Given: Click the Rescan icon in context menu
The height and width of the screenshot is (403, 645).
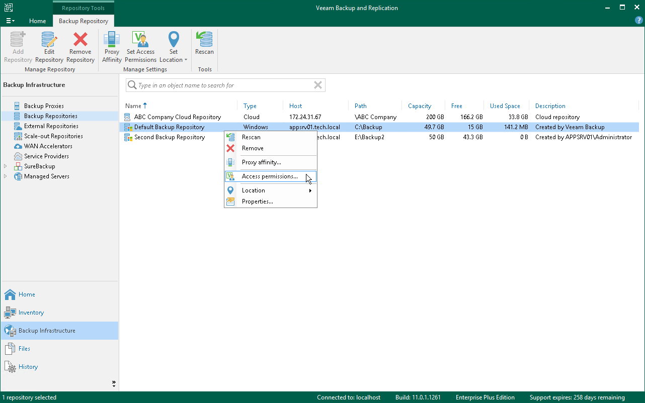Looking at the screenshot, I should click(x=230, y=137).
